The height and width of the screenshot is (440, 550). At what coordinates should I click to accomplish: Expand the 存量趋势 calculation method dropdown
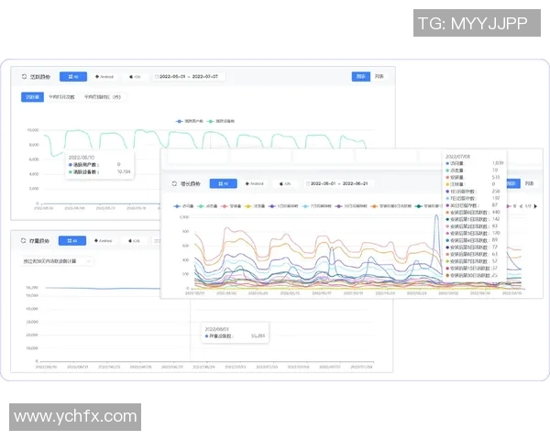click(57, 261)
